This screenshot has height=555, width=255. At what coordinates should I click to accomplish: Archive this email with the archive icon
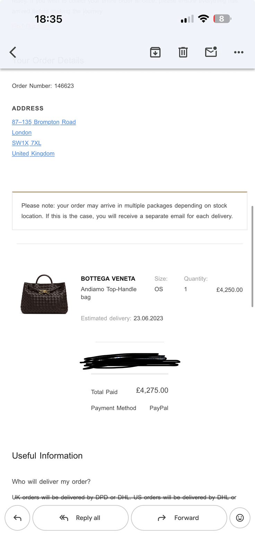[x=155, y=52]
